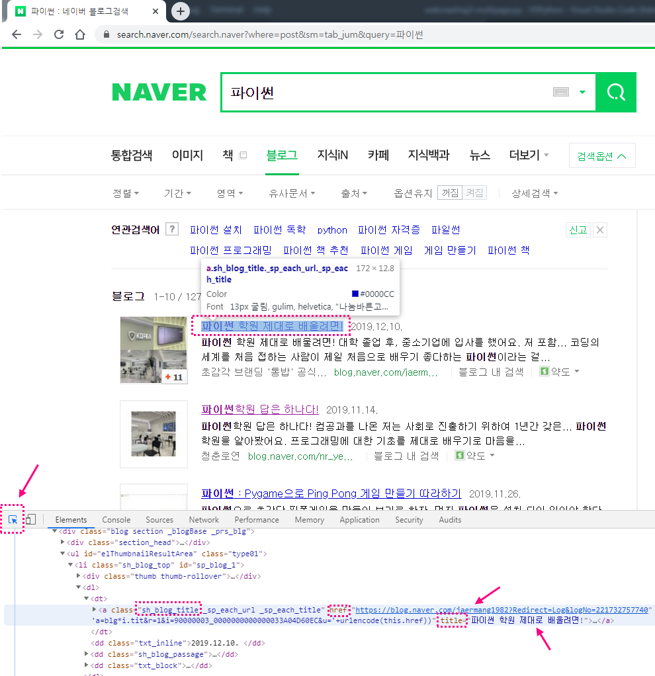Select the 뉴스 tab
The image size is (655, 676).
pos(480,155)
